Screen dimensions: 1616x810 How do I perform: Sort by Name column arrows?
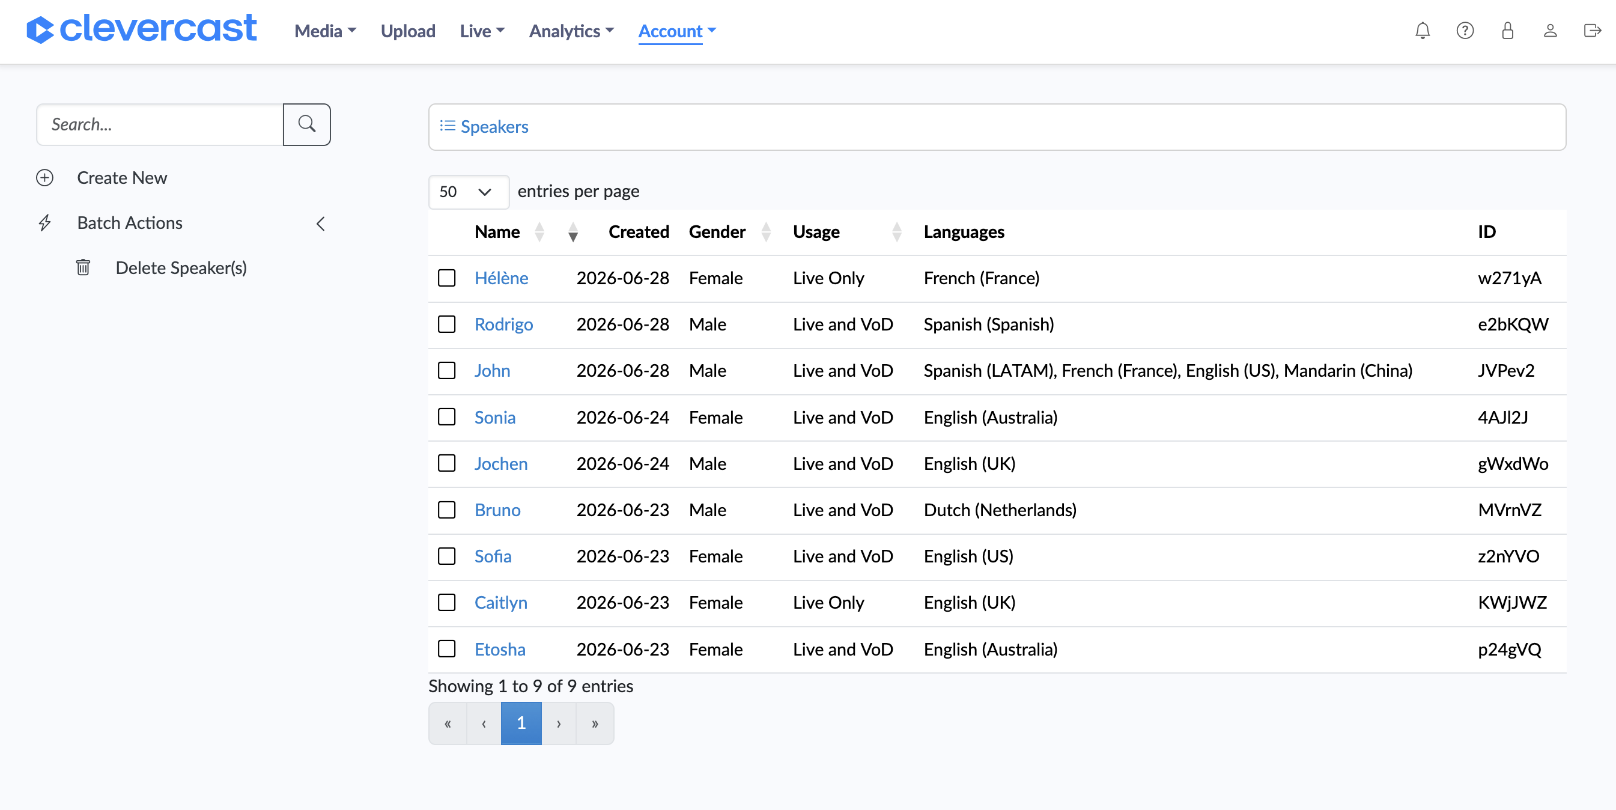539,232
